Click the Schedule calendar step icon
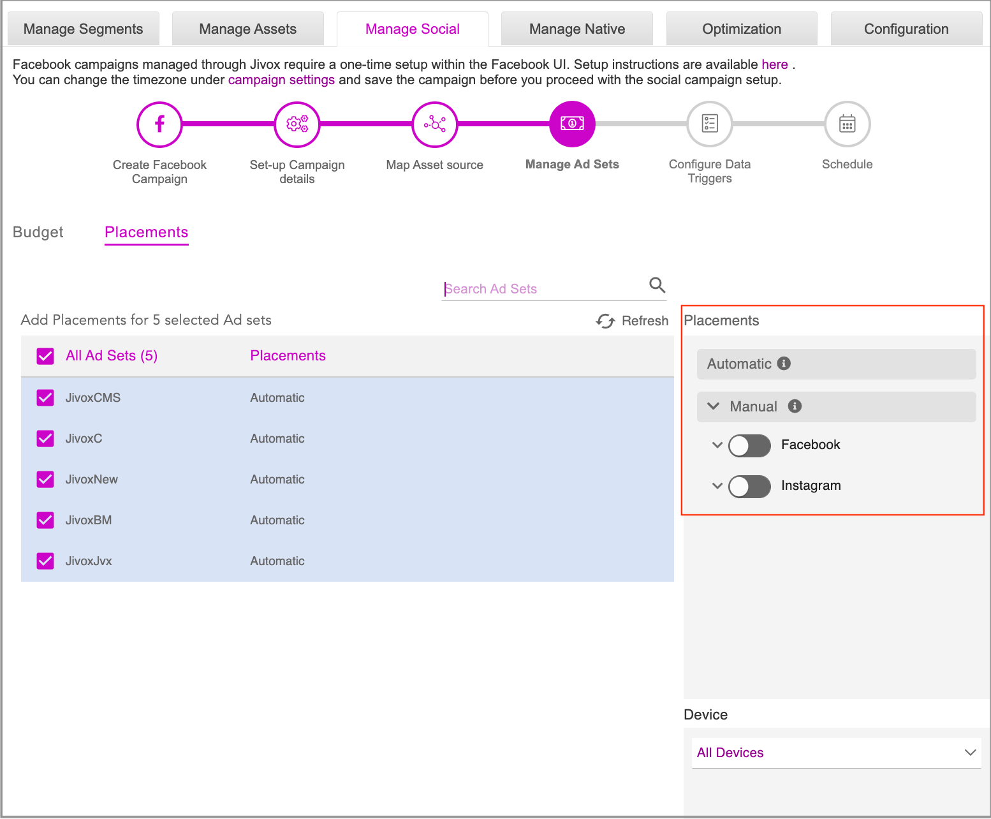The image size is (991, 819). point(848,124)
